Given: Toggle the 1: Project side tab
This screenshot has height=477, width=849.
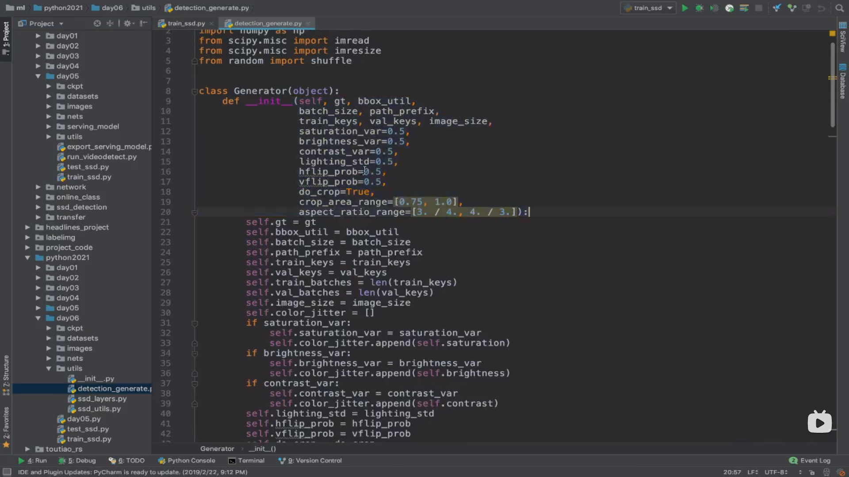Looking at the screenshot, I should click(x=6, y=38).
